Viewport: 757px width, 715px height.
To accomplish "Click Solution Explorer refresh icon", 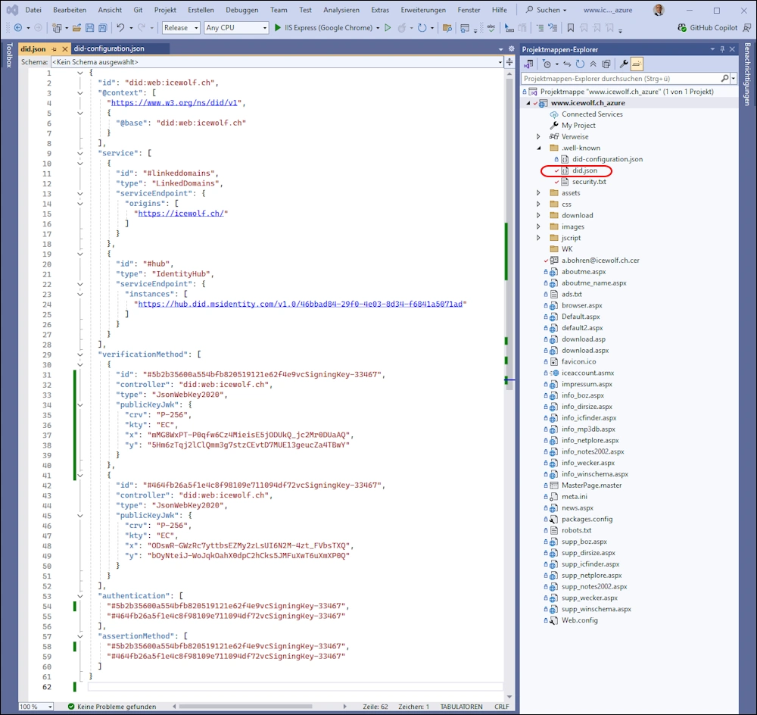I will click(x=580, y=64).
